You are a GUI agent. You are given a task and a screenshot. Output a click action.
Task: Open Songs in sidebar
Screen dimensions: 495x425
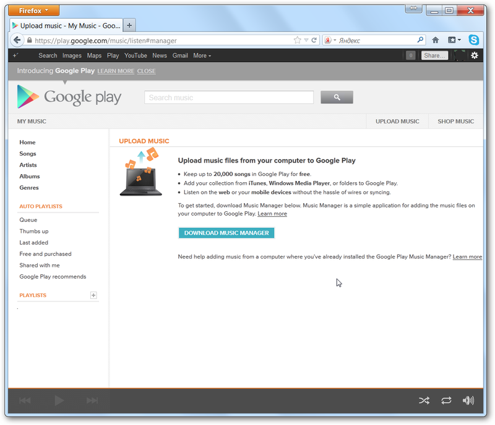(28, 154)
